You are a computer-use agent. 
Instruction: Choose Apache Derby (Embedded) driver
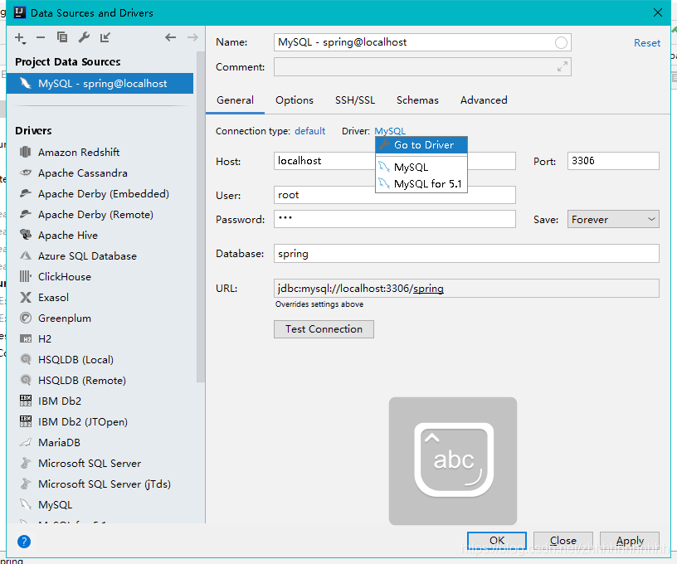tap(103, 194)
